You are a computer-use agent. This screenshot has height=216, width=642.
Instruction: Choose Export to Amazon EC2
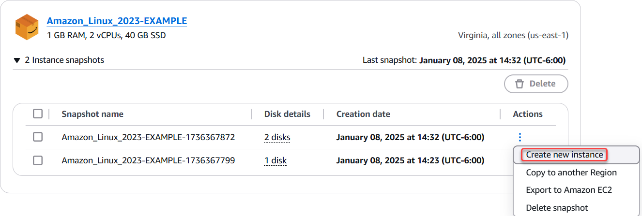click(x=569, y=190)
